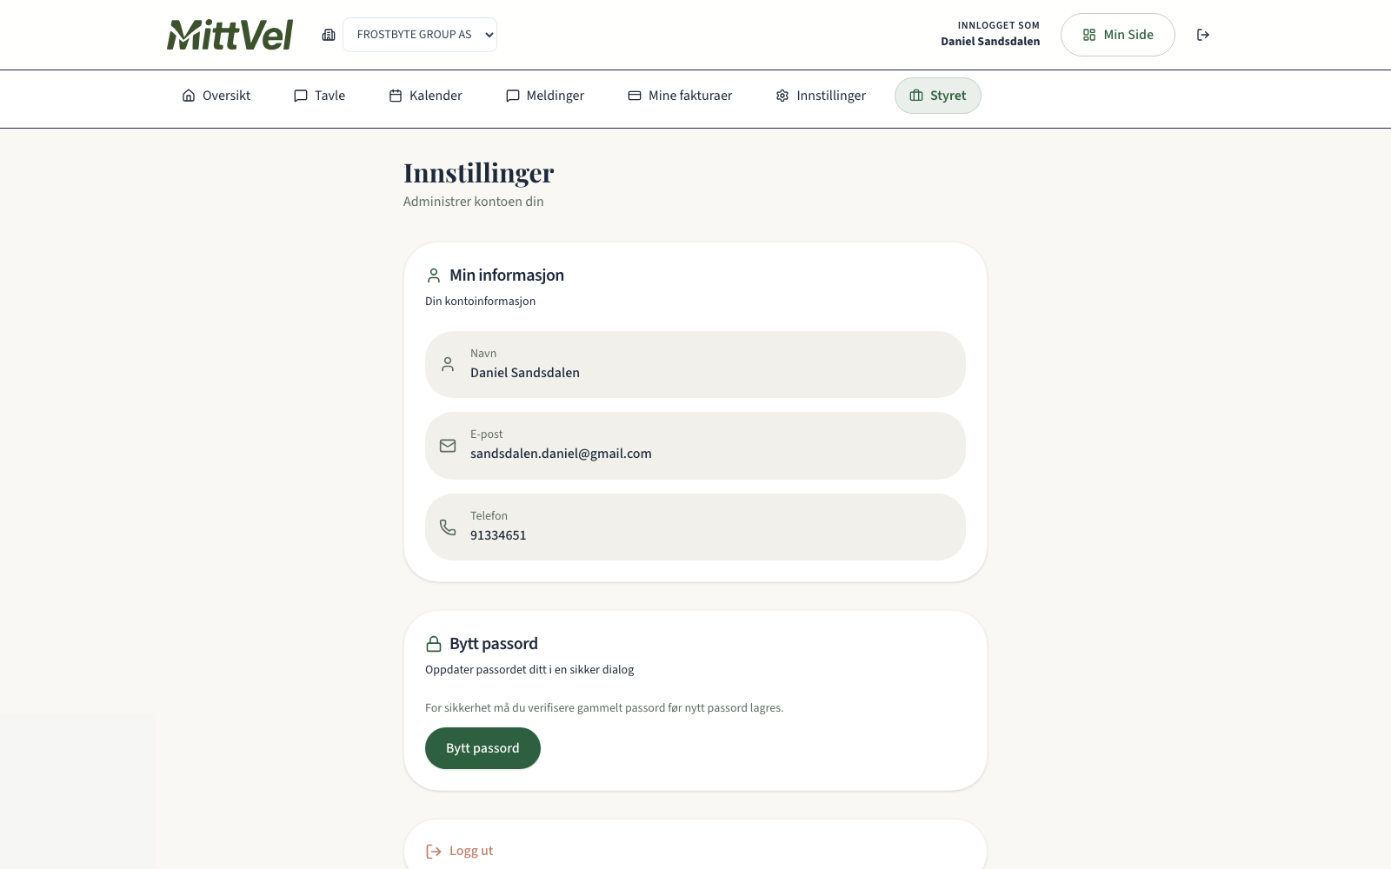This screenshot has width=1391, height=869.
Task: Click the Logg ut link
Action: [x=460, y=851]
